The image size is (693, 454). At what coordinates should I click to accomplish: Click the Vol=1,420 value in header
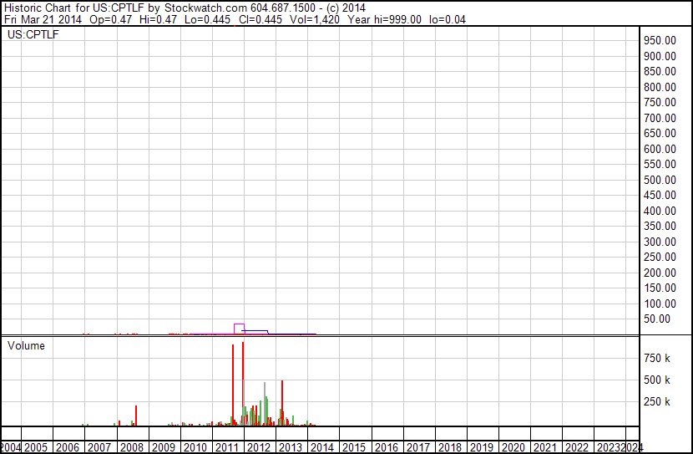(315, 19)
